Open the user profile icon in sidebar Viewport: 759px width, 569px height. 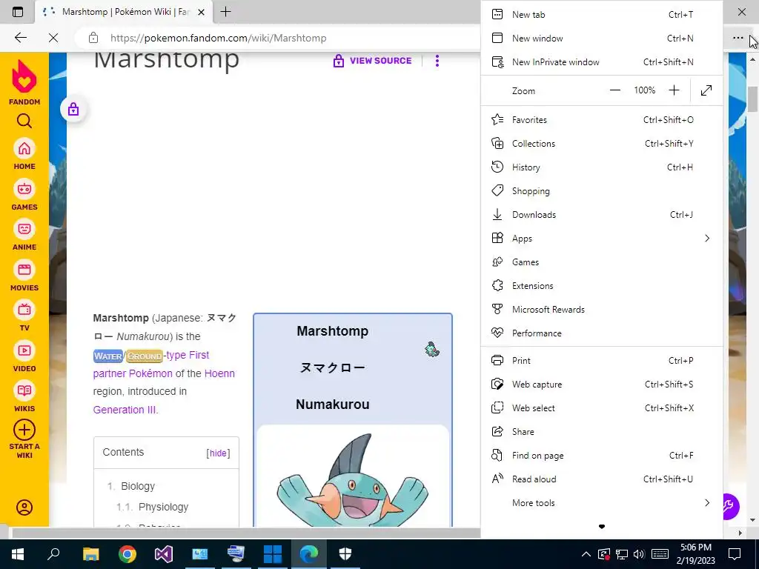(24, 507)
